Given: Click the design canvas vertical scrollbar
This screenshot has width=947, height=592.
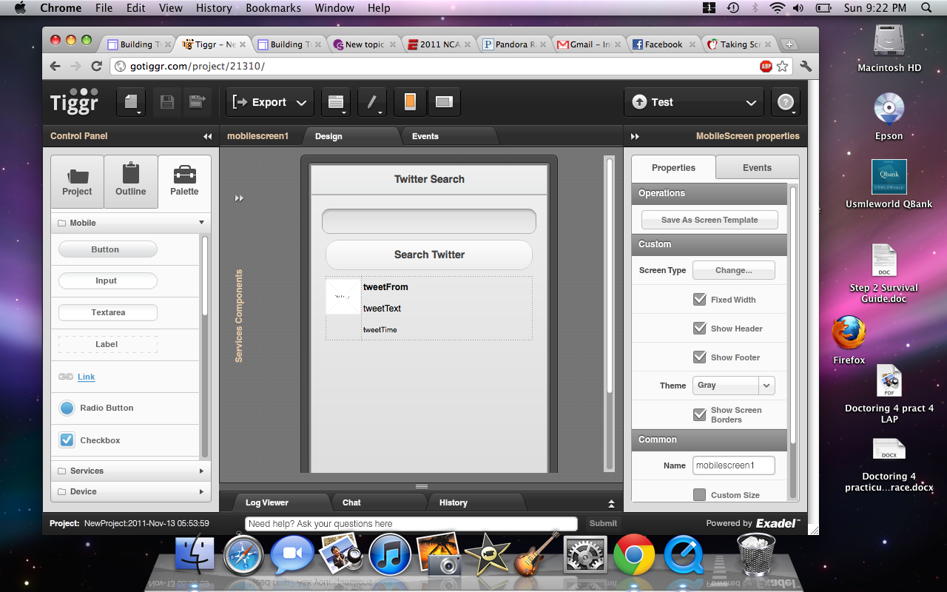Looking at the screenshot, I should pyautogui.click(x=610, y=274).
